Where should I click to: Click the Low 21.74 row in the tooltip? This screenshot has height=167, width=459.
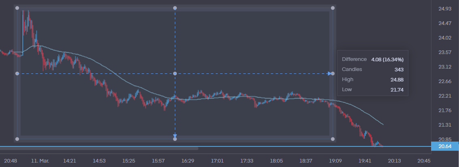tap(372, 90)
